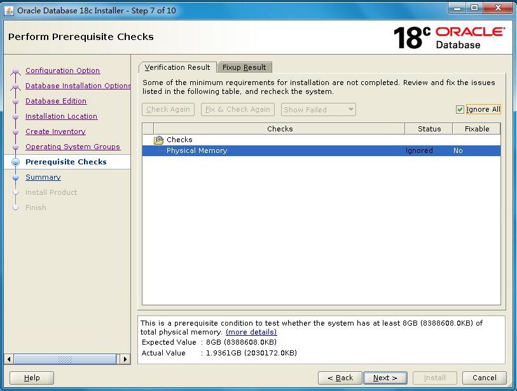
Task: Cancel the installer with Cancel button
Action: (485, 378)
